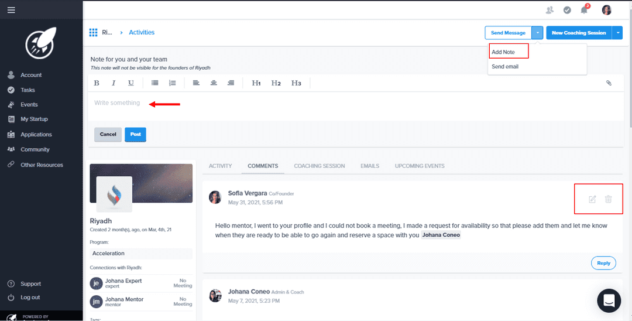Align text right
The width and height of the screenshot is (632, 321).
231,83
